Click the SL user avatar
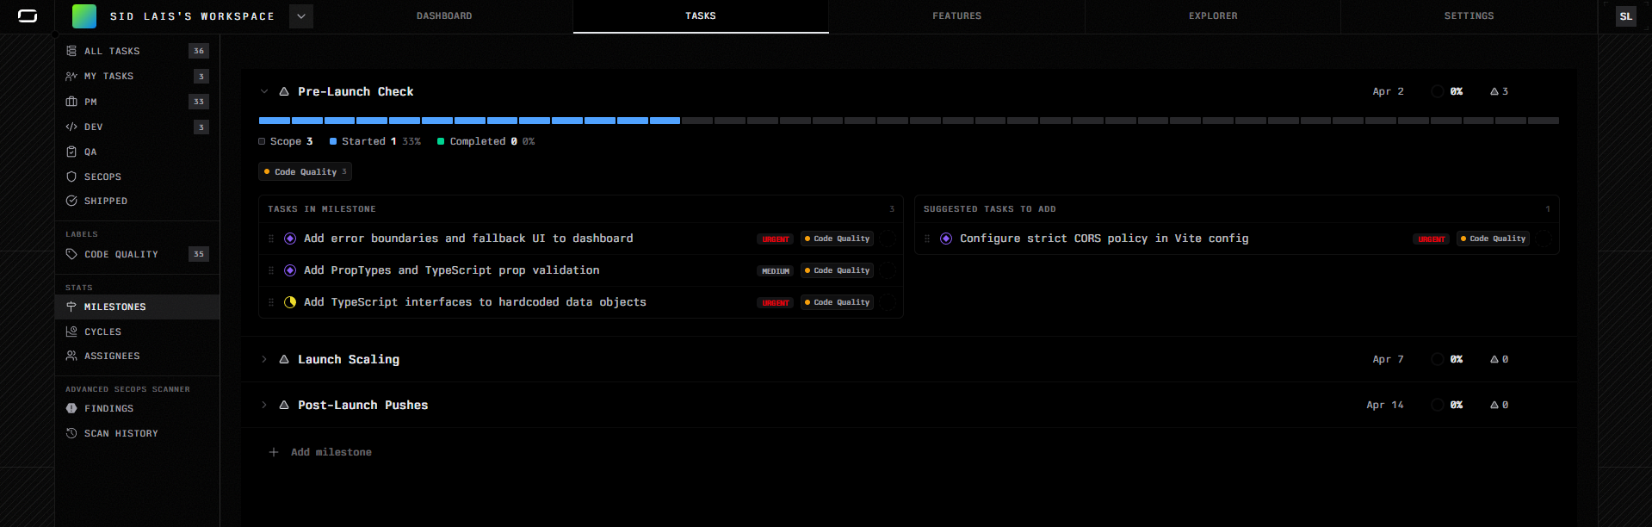The width and height of the screenshot is (1652, 527). pos(1625,16)
